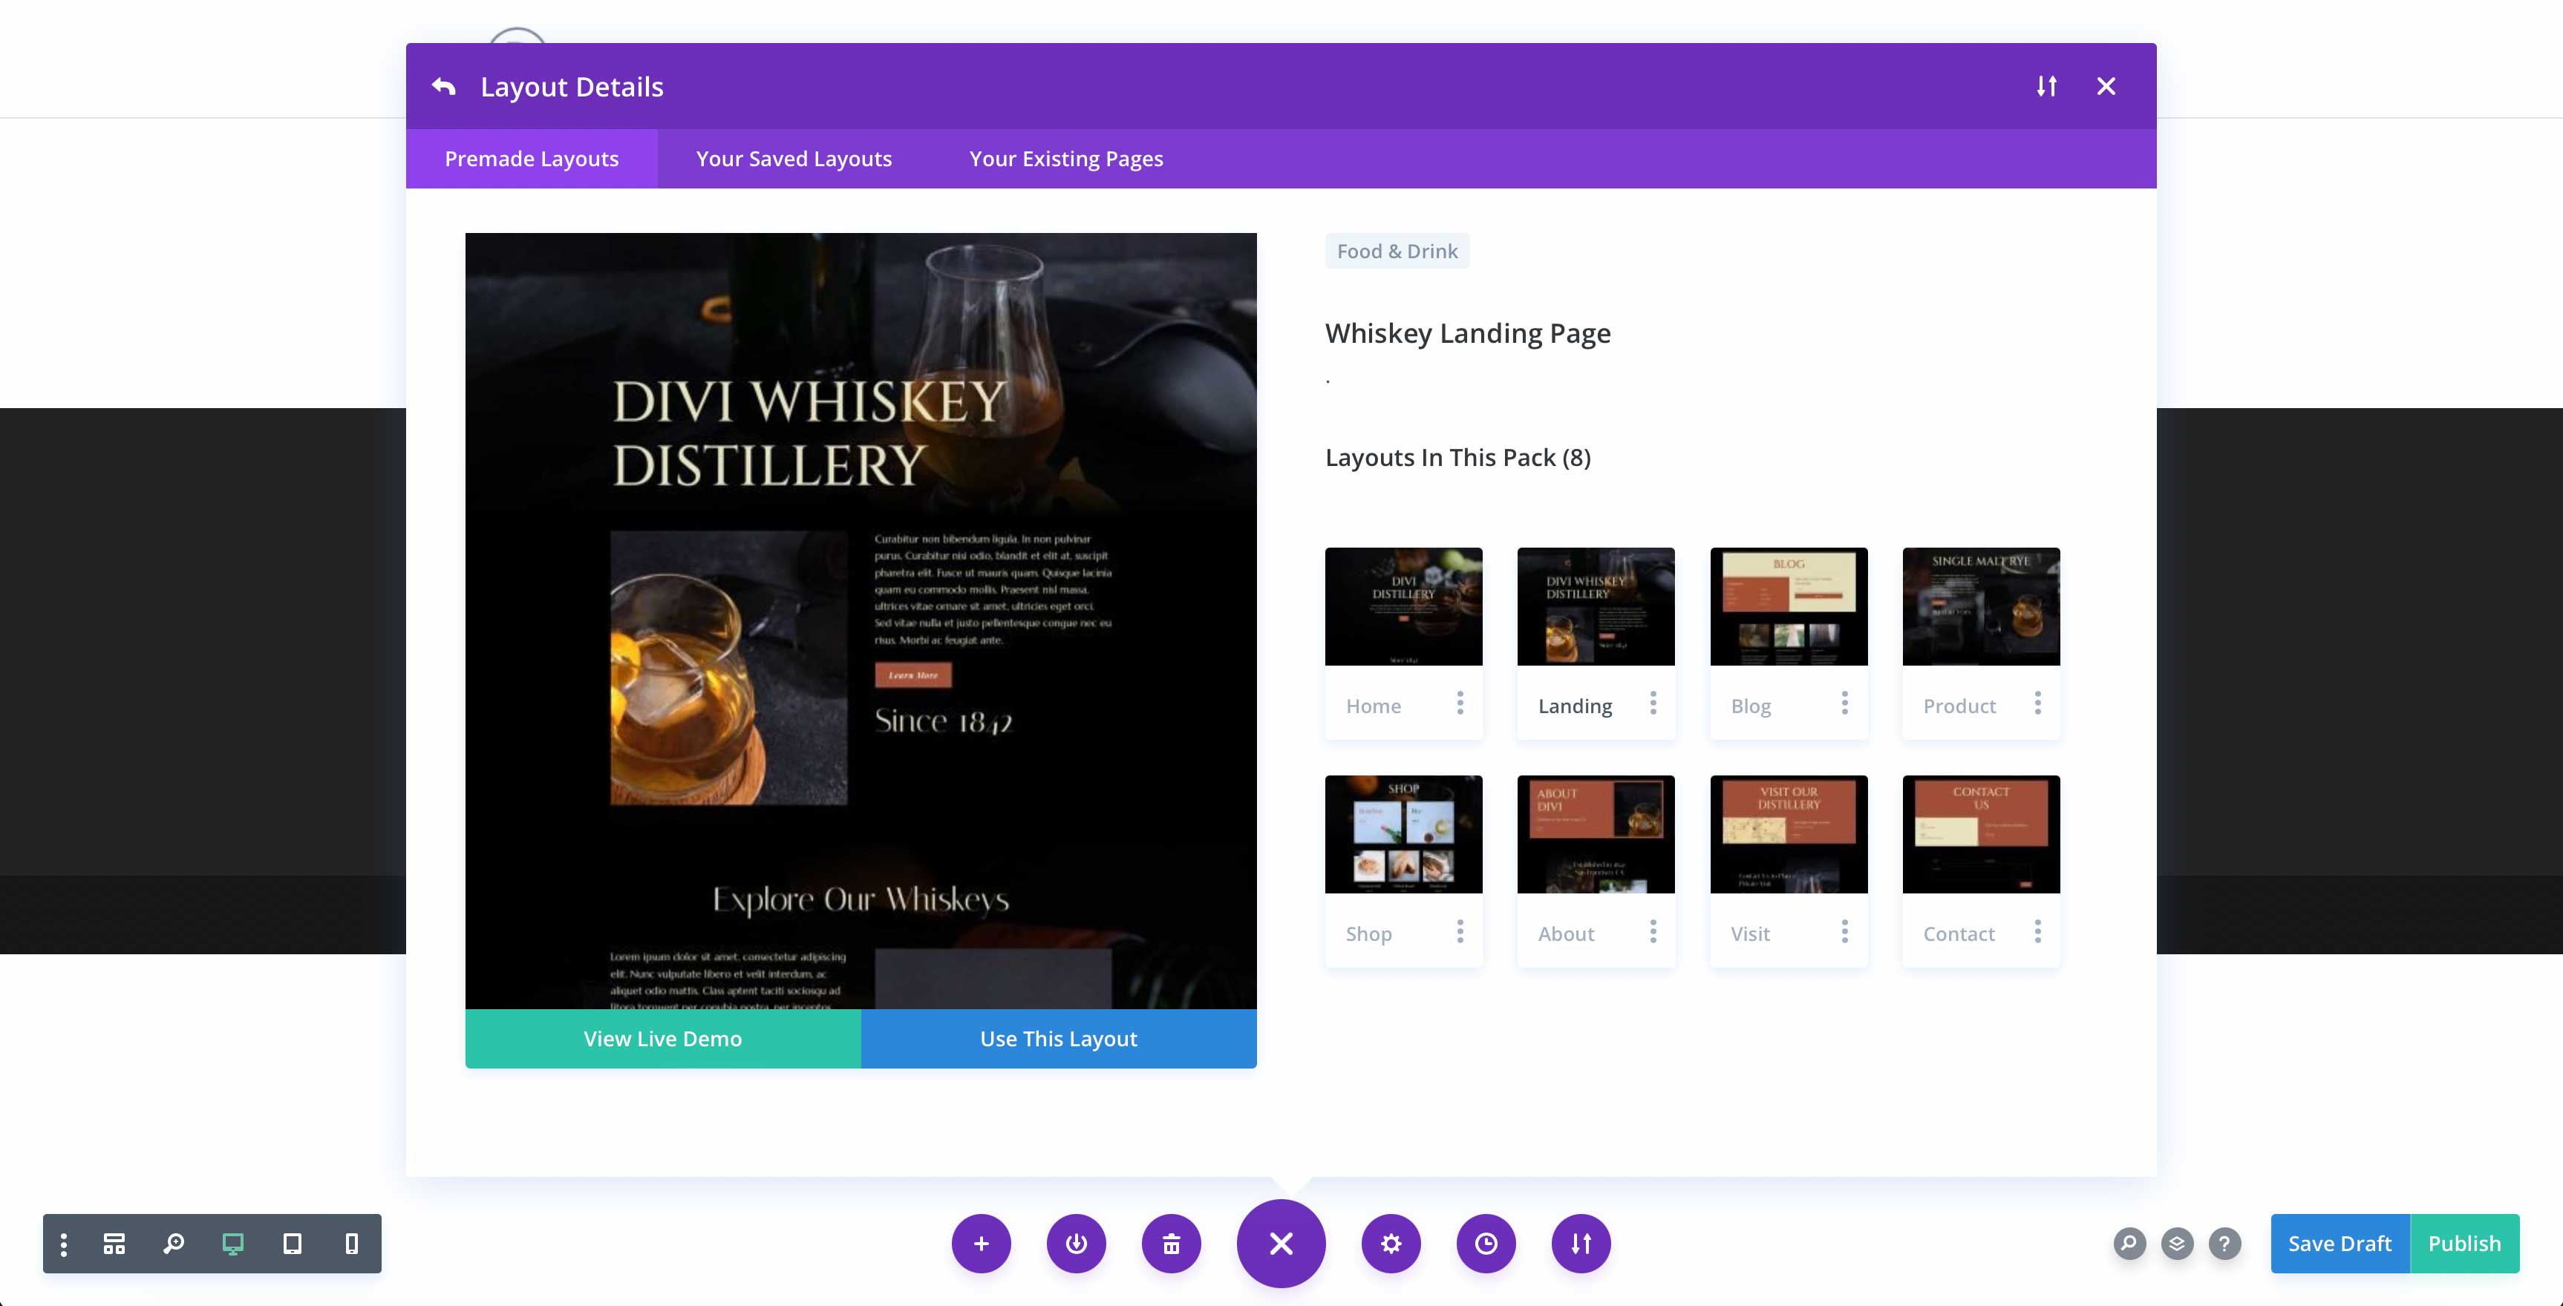This screenshot has height=1306, width=2563.
Task: Click the back arrow navigation icon
Action: click(x=443, y=85)
